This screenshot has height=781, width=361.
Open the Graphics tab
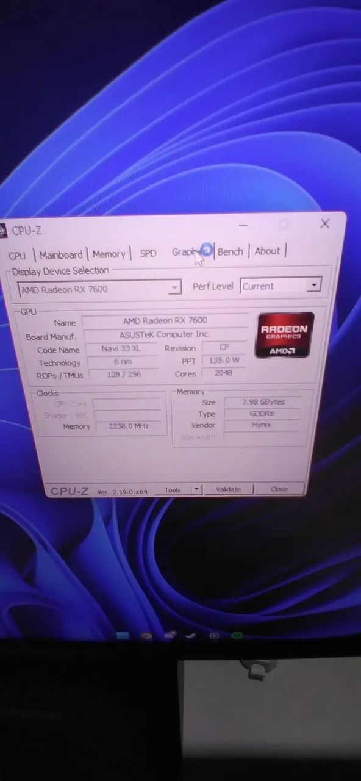190,252
